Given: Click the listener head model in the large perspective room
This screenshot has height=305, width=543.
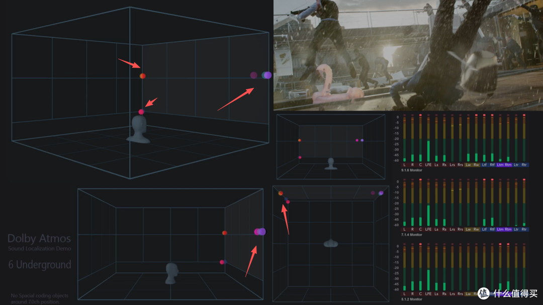Looking at the screenshot, I should [139, 129].
